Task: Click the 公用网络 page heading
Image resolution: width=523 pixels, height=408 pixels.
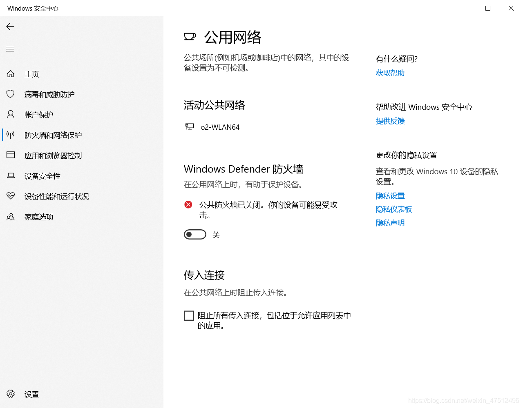Action: [x=232, y=37]
